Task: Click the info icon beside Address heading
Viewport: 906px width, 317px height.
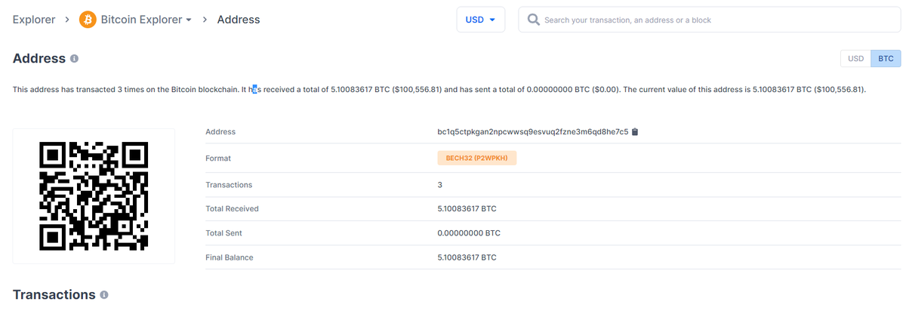Action: [75, 58]
